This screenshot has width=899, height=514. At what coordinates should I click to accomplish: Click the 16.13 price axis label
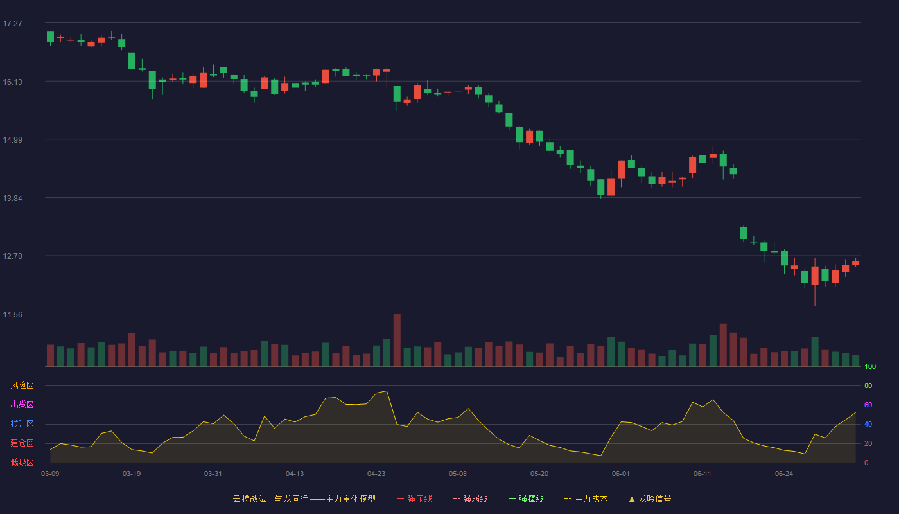12,82
